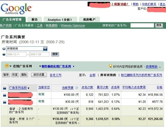Click the campaign search input field
Screen dimensions: 166x127
(142, 25)
